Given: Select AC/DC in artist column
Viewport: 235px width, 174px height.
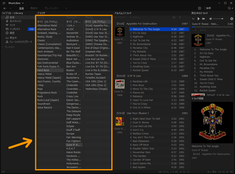Looking at the screenshot, I should (x=74, y=29).
